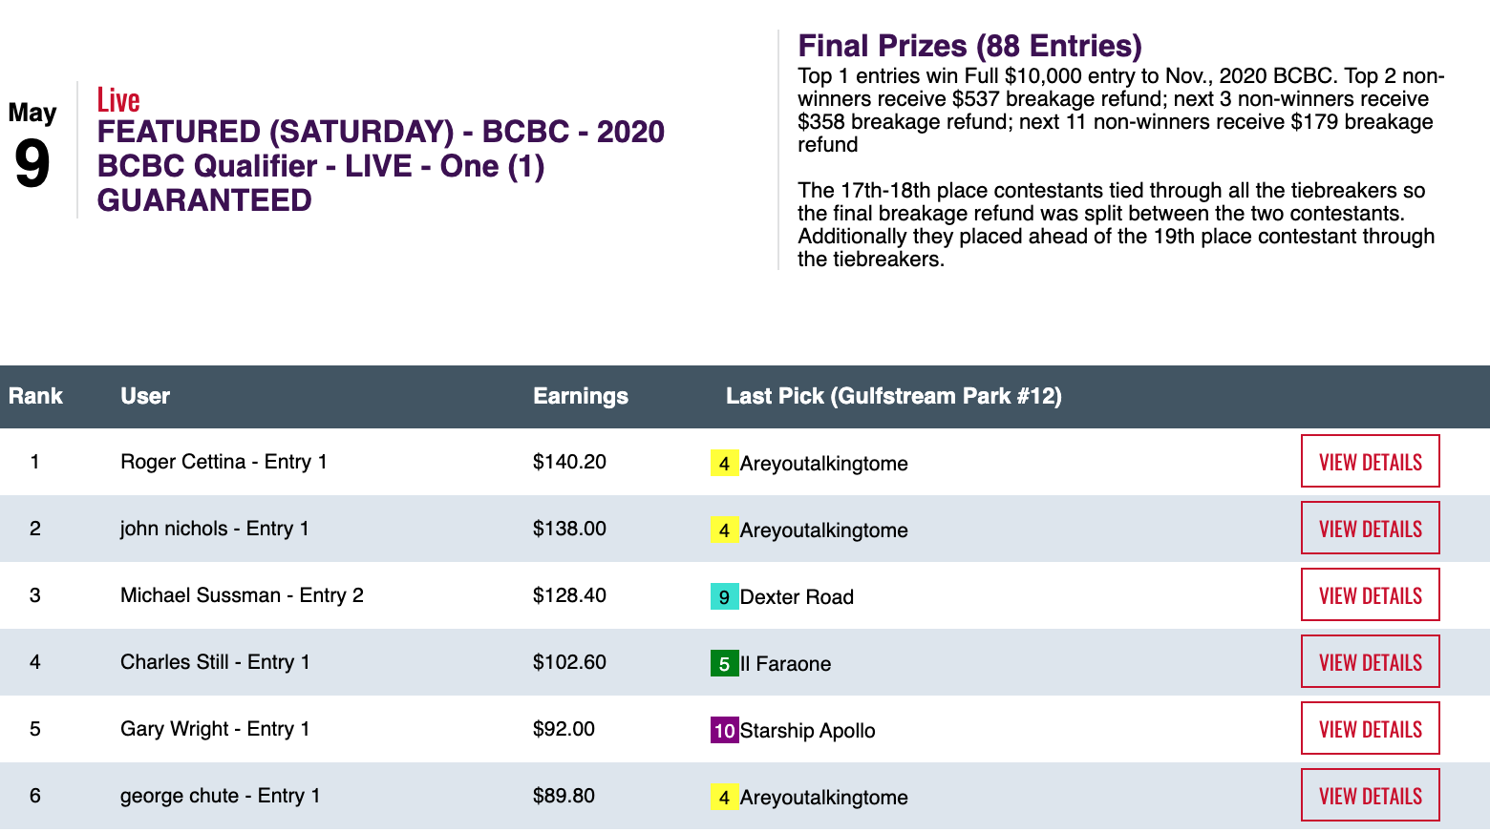
Task: Click View Details for Gary Wright
Action: click(1370, 729)
